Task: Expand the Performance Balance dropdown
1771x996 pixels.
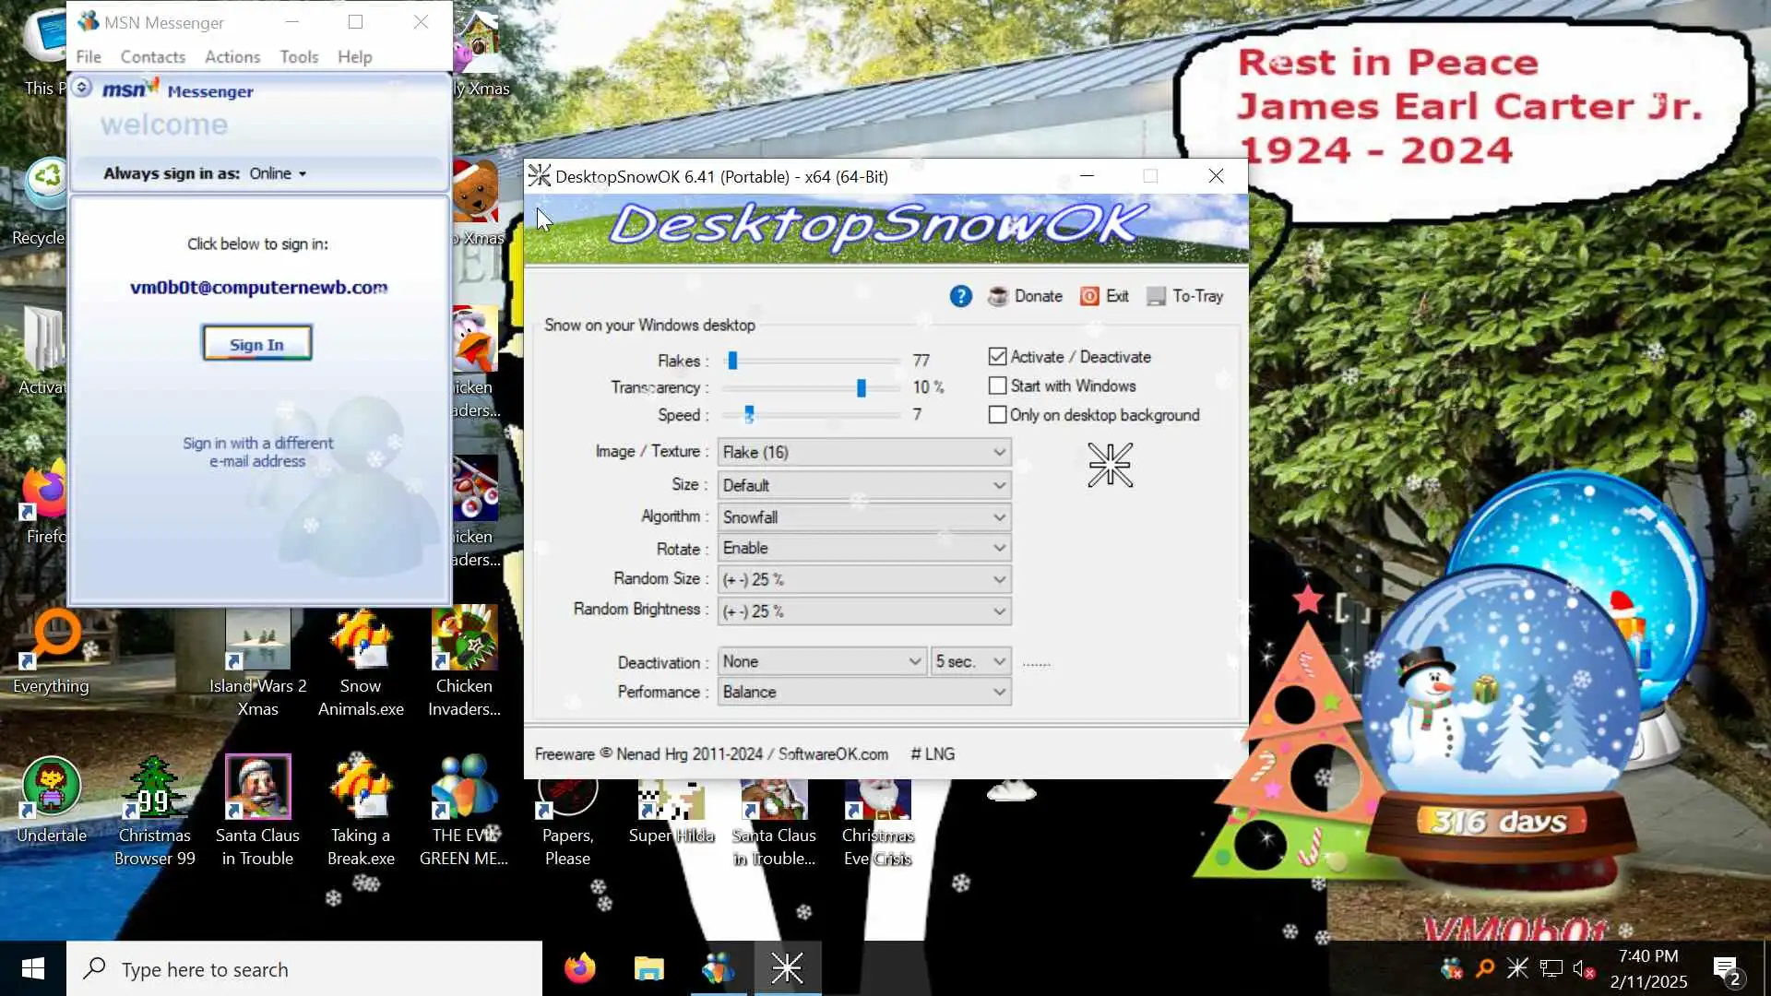Action: click(x=863, y=692)
